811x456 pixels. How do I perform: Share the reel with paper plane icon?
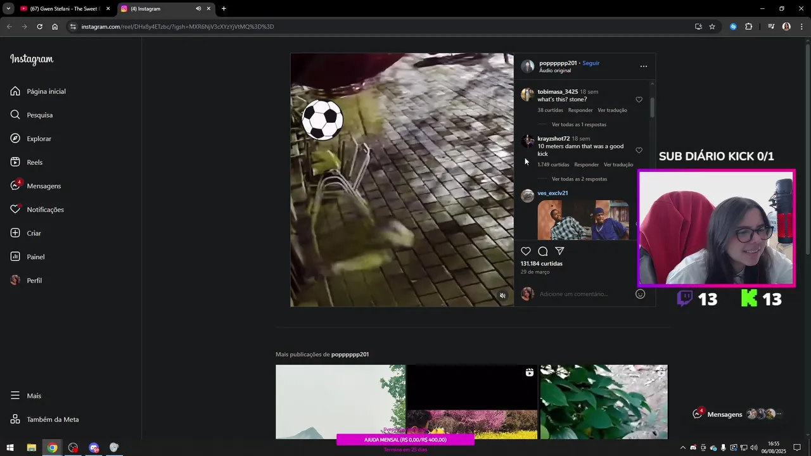tap(559, 251)
